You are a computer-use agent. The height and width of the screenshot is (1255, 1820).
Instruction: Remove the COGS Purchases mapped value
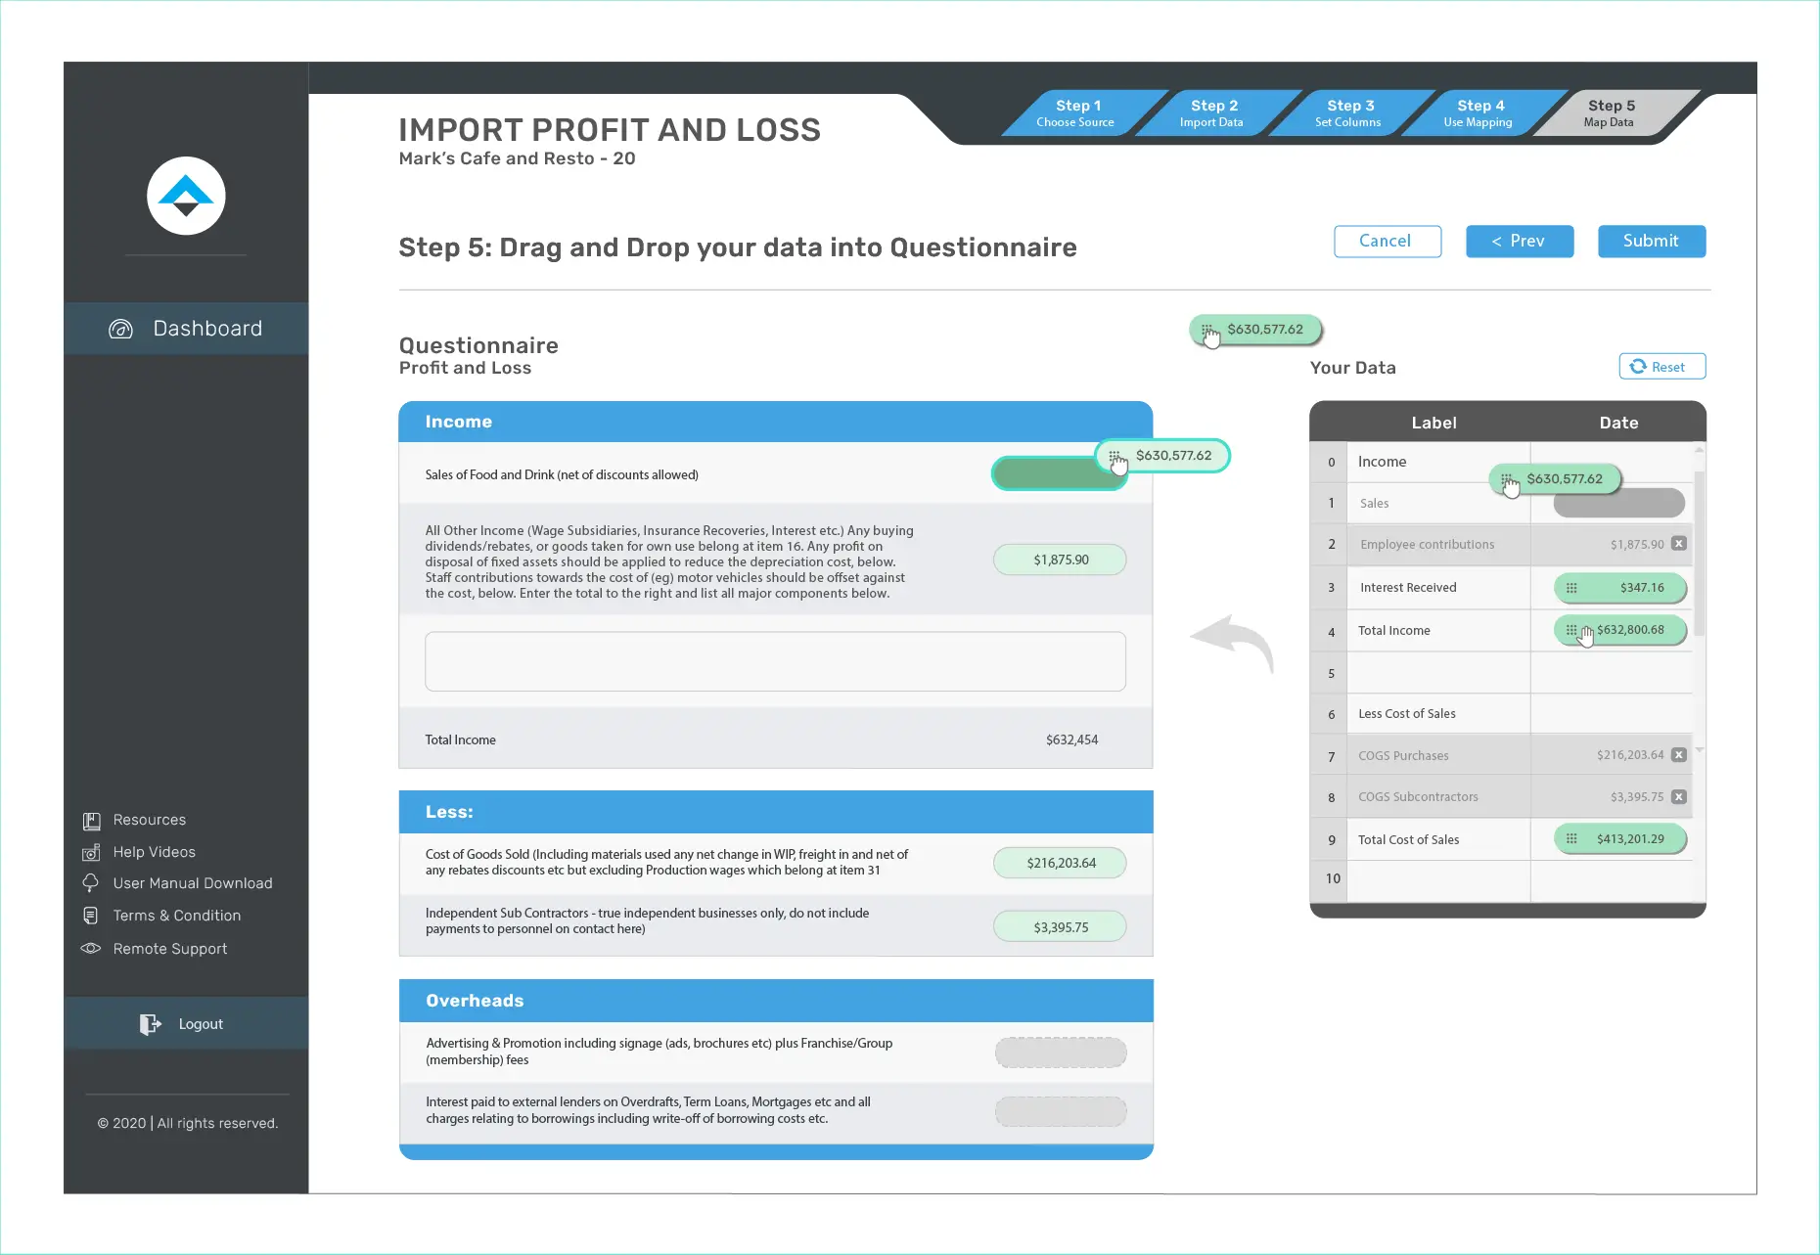point(1678,755)
